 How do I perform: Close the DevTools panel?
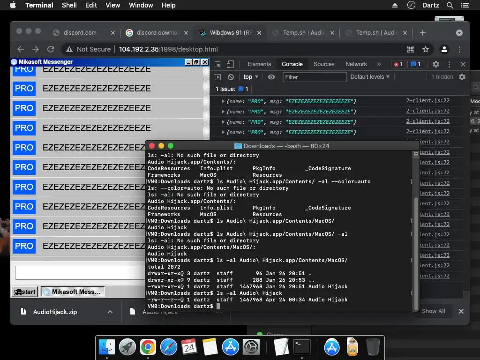point(463,64)
